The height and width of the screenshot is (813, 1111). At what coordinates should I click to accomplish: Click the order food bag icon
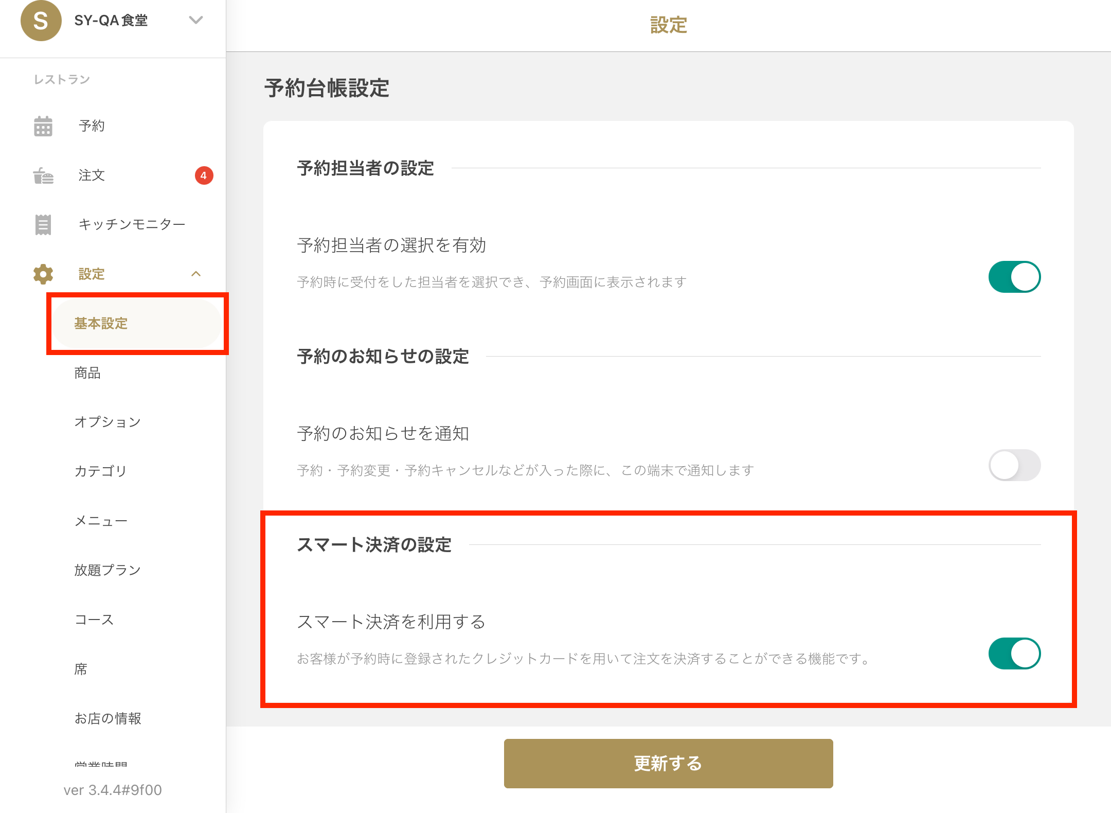tap(43, 175)
